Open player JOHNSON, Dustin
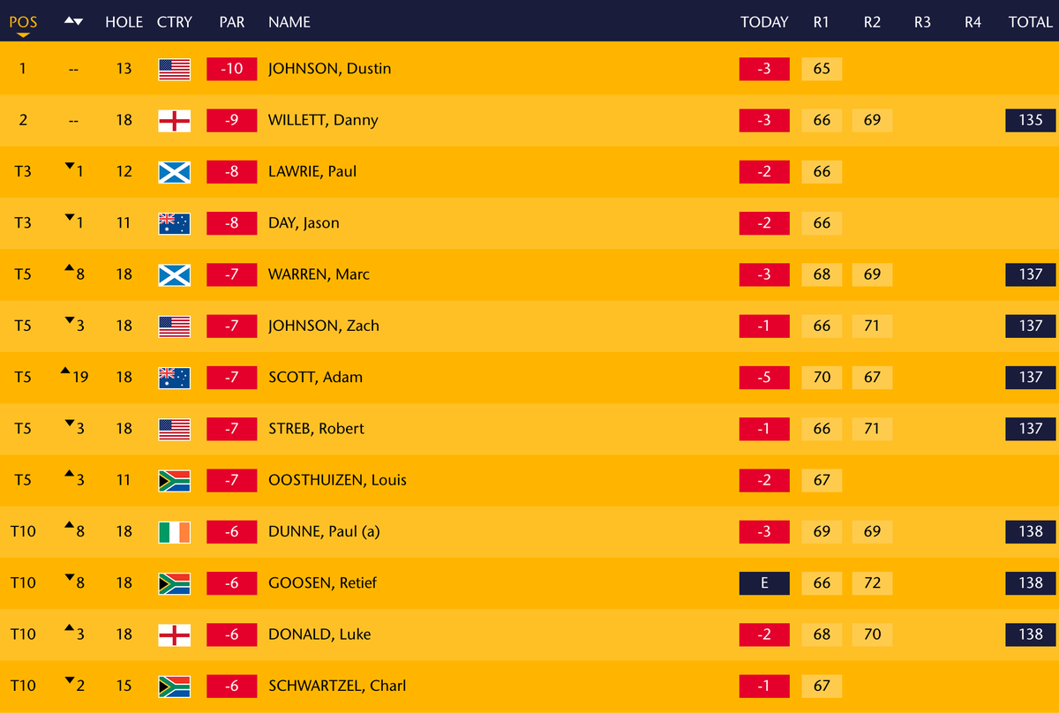 point(330,69)
